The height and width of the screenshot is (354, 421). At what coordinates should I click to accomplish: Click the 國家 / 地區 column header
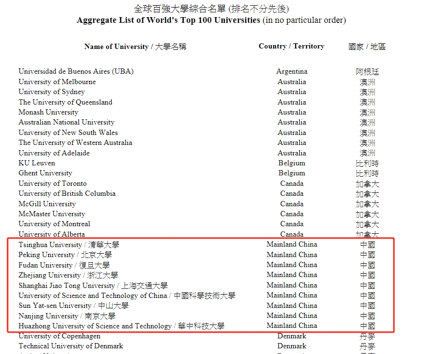click(x=367, y=47)
